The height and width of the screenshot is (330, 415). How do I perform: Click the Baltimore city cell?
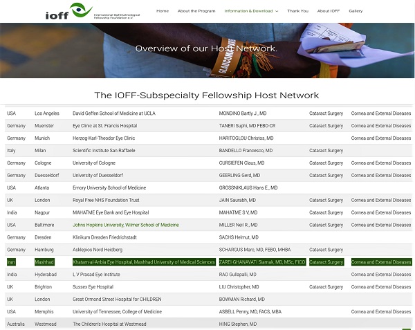pyautogui.click(x=44, y=225)
